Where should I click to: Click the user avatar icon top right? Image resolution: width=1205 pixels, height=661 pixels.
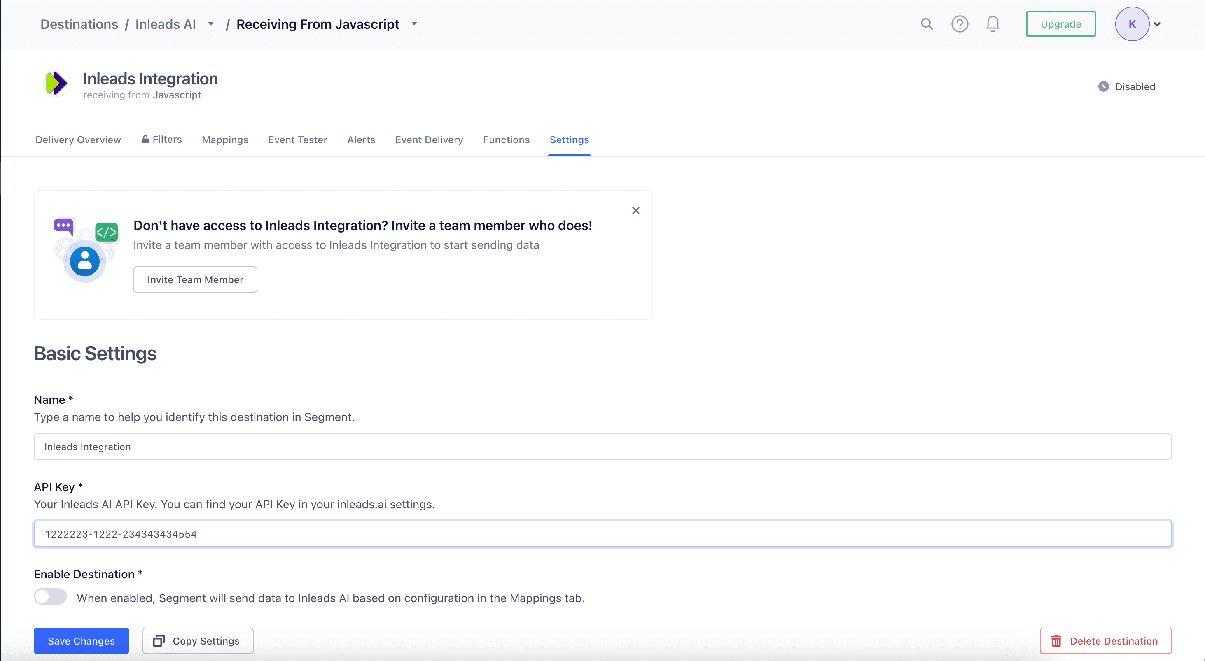(x=1133, y=23)
